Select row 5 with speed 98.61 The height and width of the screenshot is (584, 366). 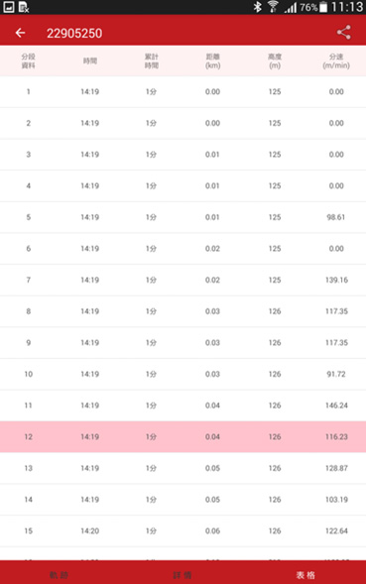coord(183,217)
